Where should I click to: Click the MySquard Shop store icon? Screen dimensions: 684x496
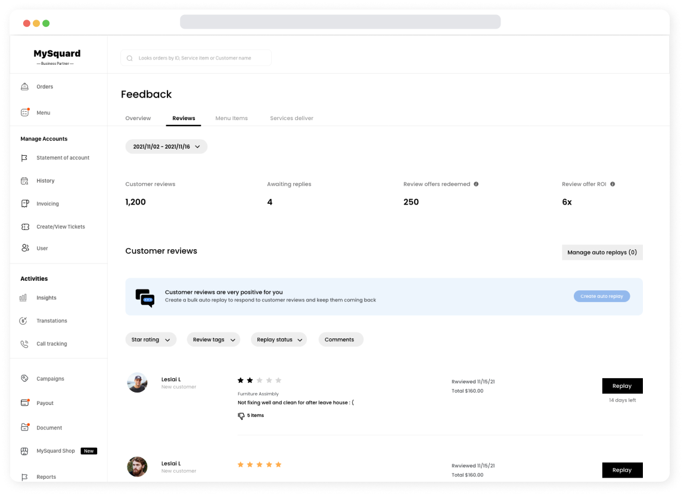pyautogui.click(x=24, y=451)
